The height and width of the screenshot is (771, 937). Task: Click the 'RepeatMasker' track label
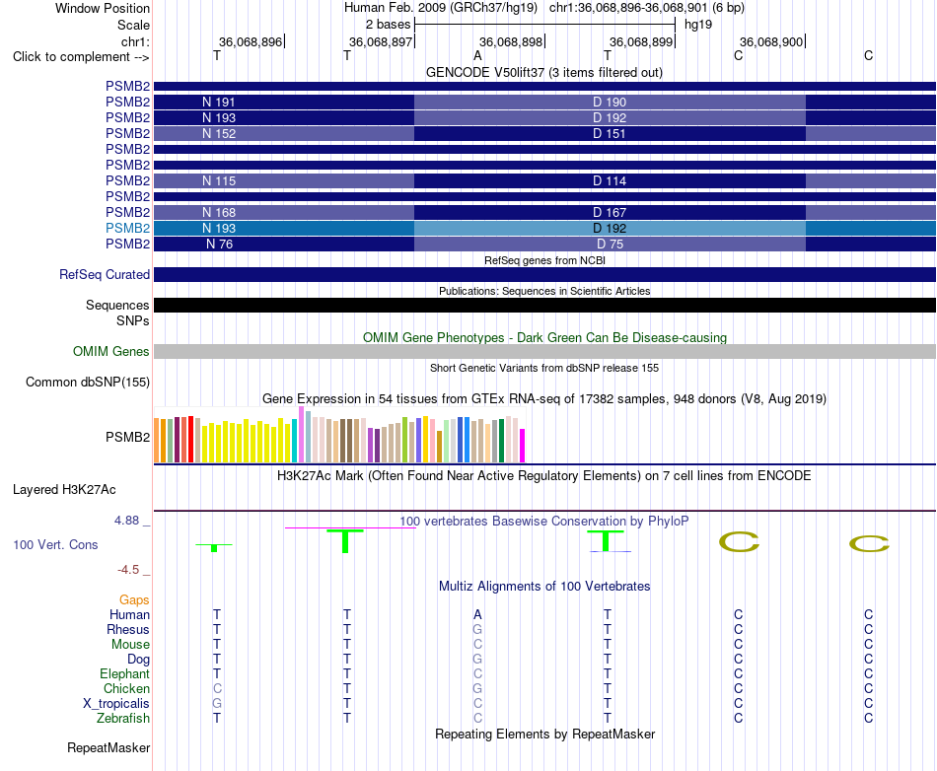pos(108,747)
